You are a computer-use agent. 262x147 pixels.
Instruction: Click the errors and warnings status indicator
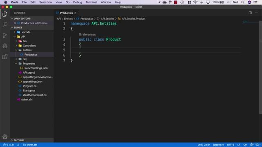click(8, 145)
